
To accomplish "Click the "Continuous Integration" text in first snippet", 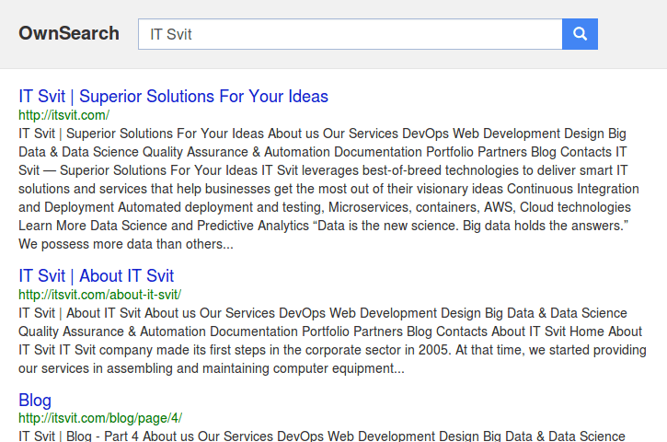I will click(x=572, y=189).
